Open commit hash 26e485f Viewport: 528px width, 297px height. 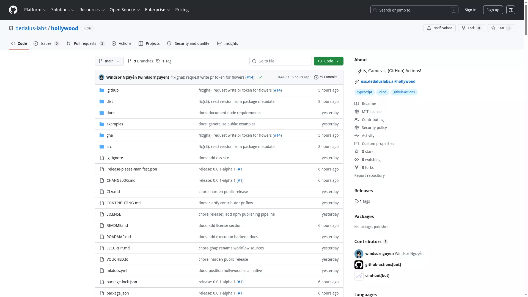[283, 77]
